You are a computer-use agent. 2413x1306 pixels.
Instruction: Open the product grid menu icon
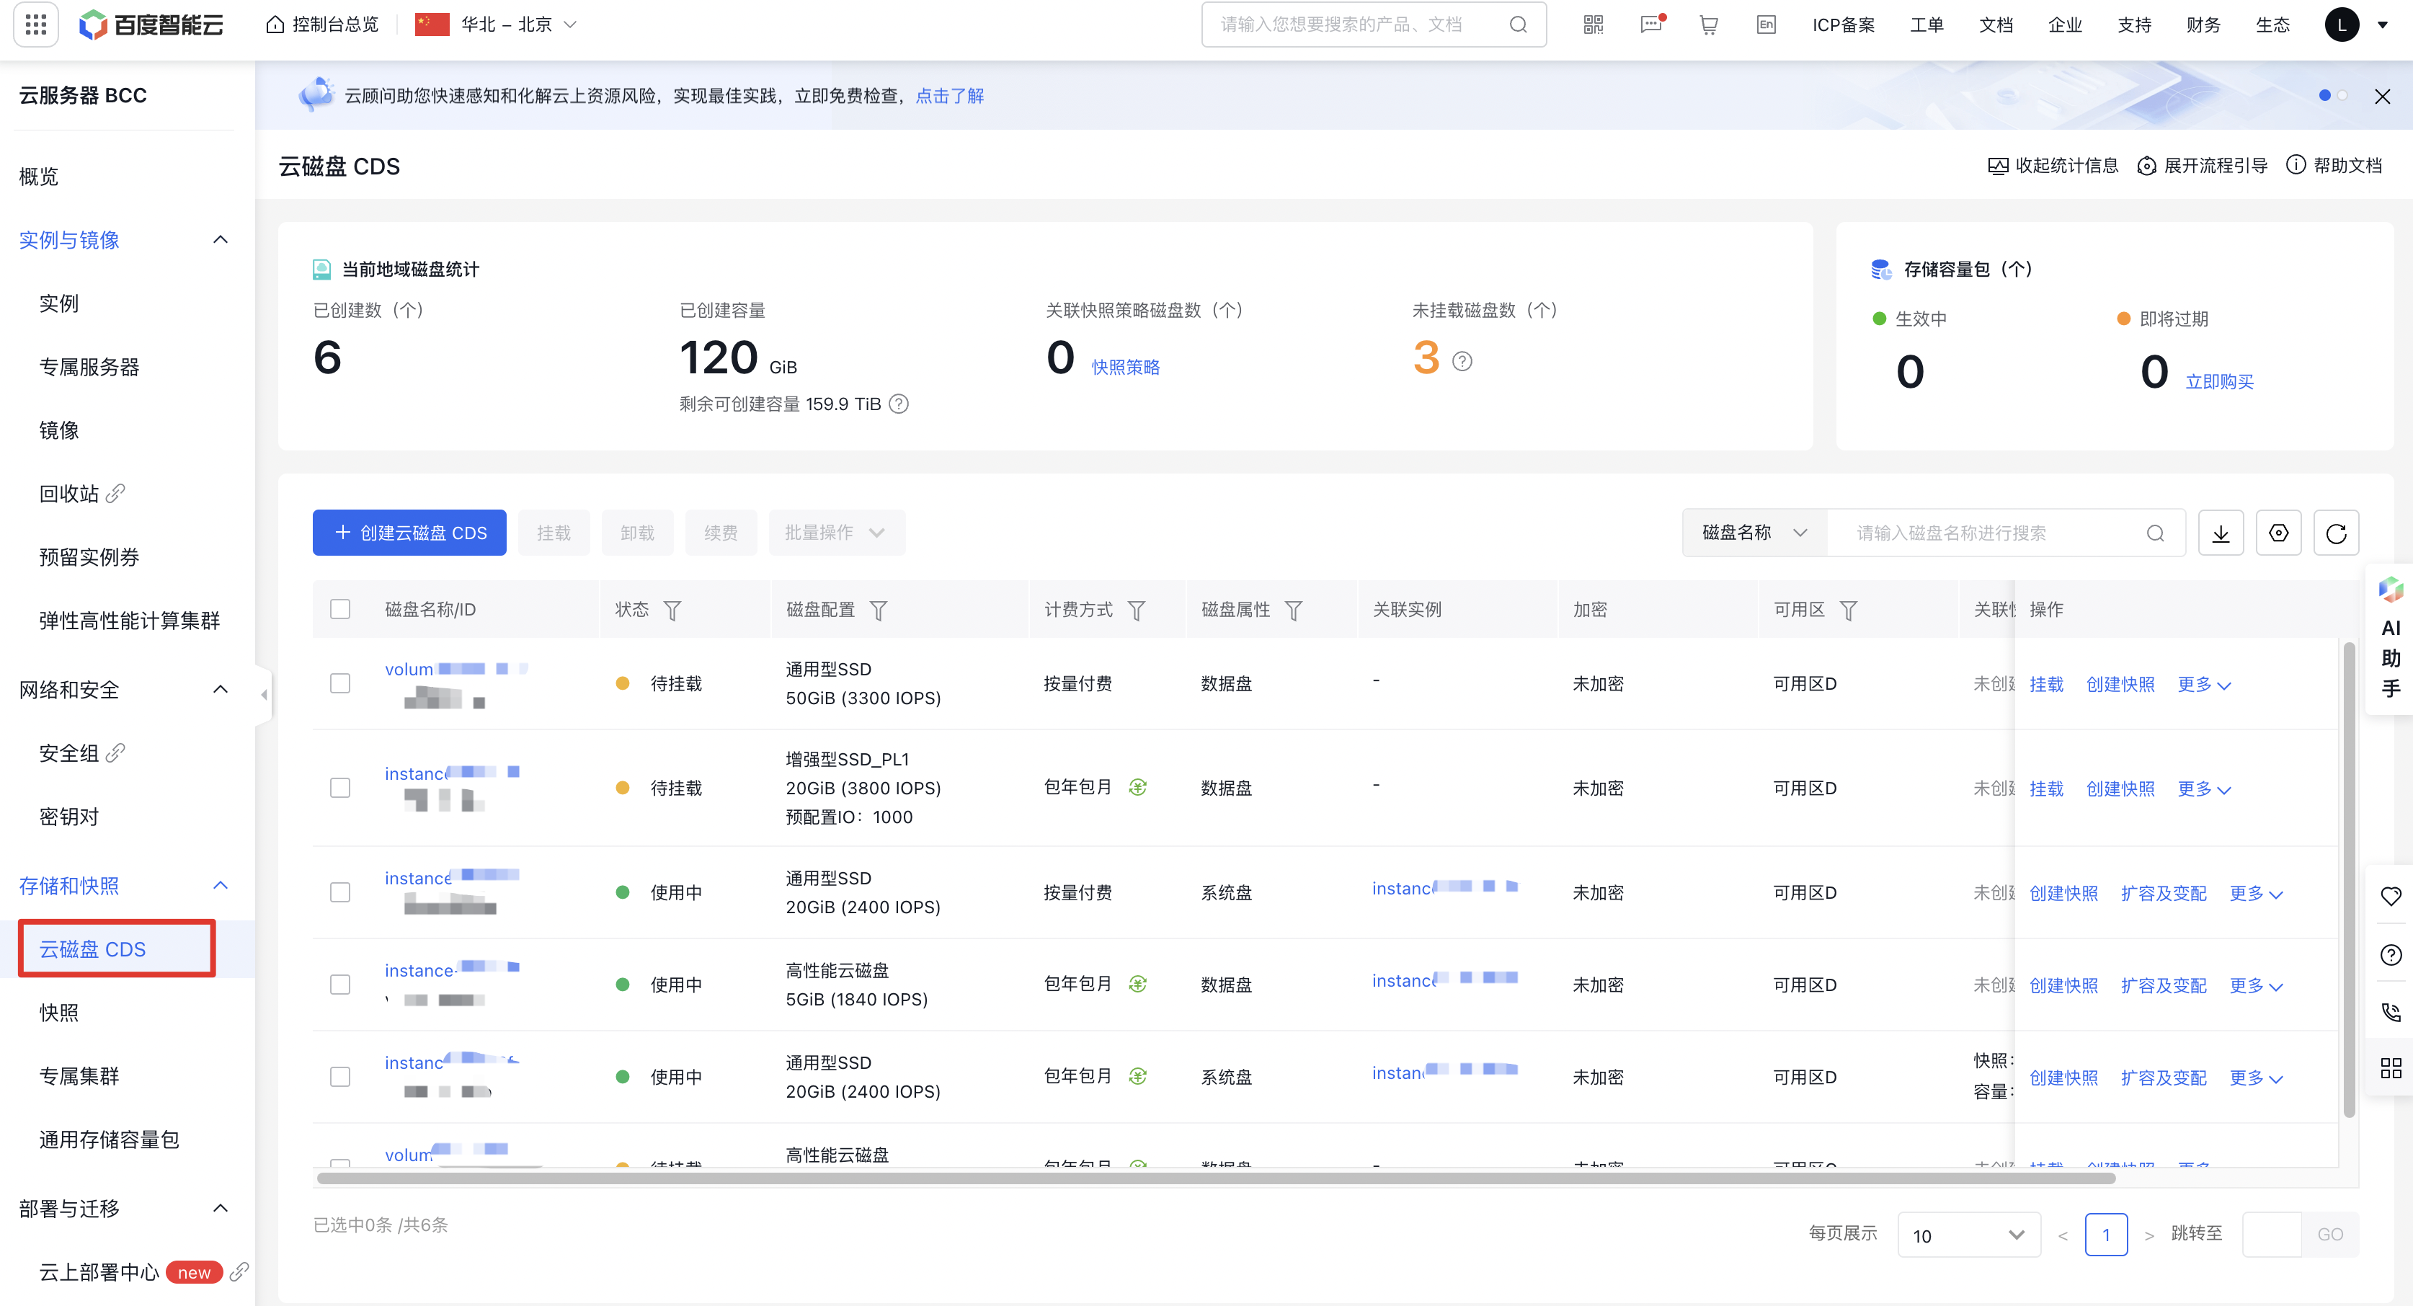[35, 25]
